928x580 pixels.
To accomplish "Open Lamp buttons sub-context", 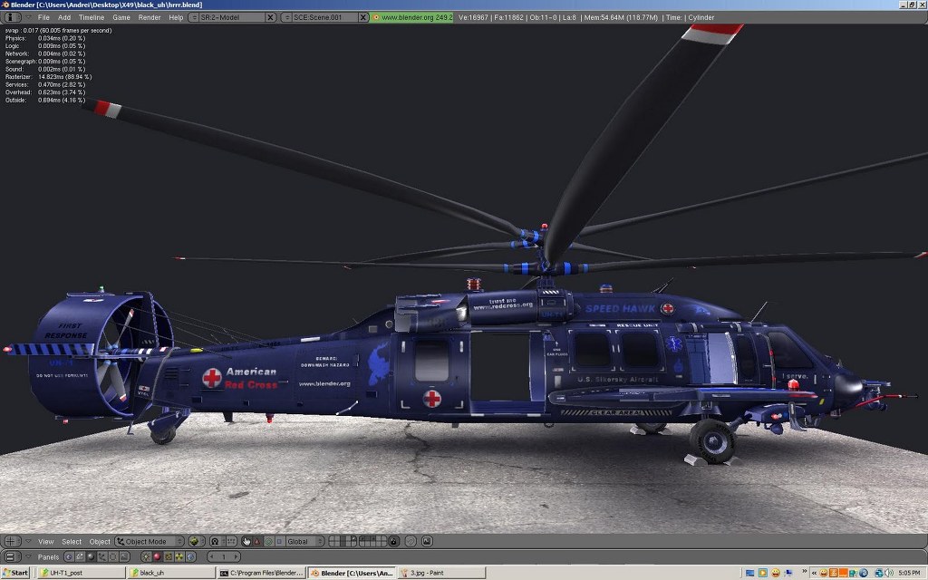I will click(146, 557).
